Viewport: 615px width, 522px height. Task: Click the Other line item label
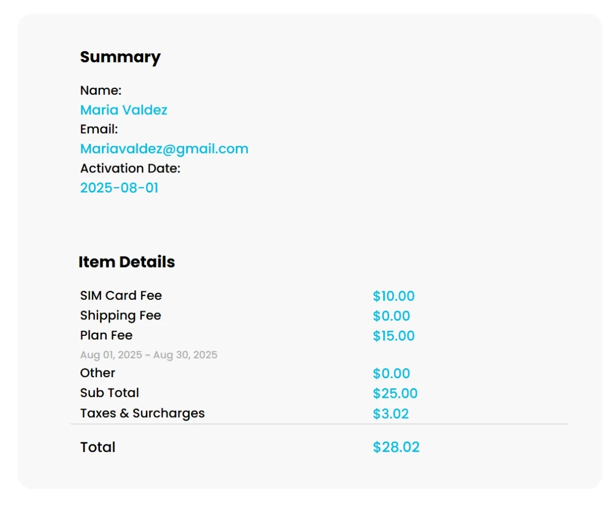(x=97, y=373)
